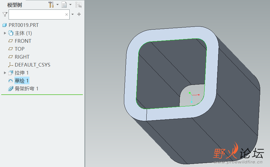
Task: Open the search options dropdown arrow
Action: [x=73, y=14]
